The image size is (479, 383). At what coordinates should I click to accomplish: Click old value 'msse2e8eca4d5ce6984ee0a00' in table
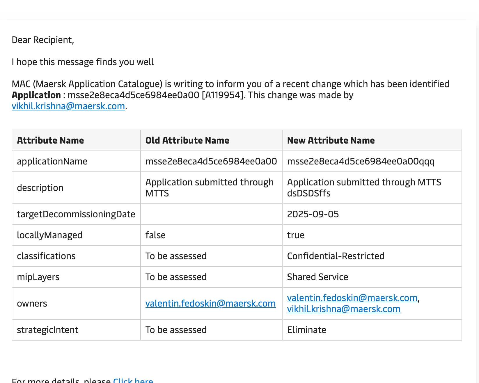point(211,161)
